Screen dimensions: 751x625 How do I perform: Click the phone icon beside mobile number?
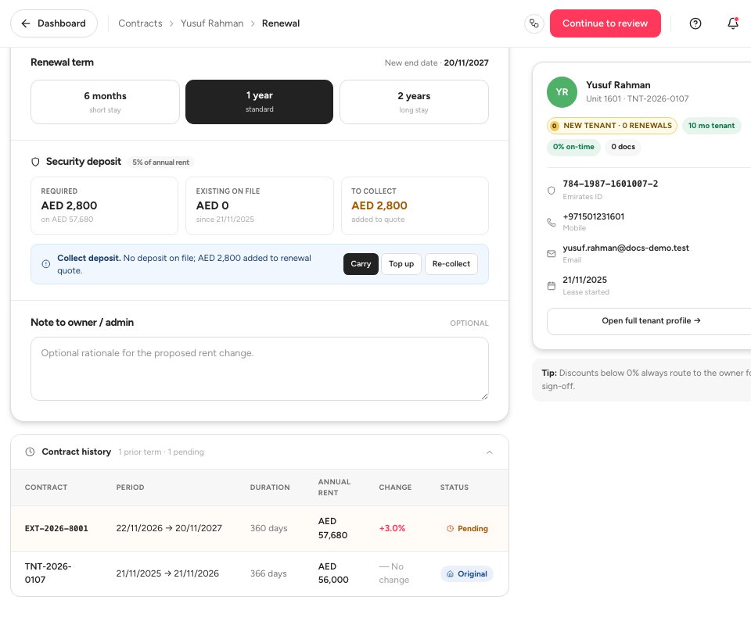click(x=552, y=223)
